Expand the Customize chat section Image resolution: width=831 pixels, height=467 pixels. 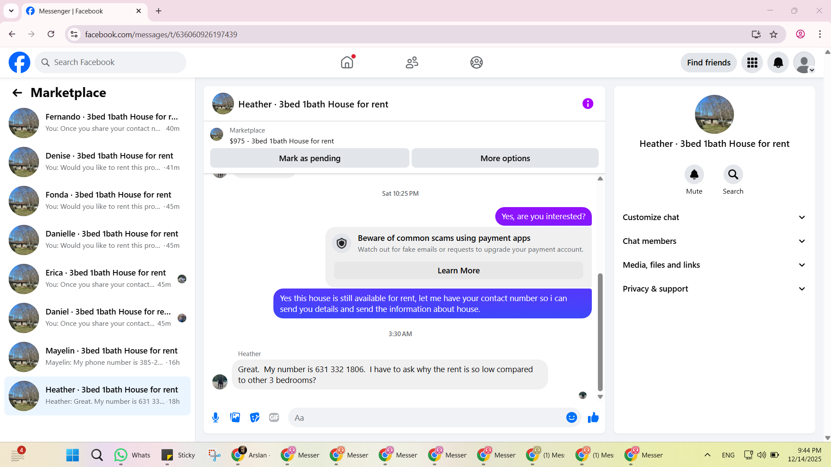tap(714, 217)
